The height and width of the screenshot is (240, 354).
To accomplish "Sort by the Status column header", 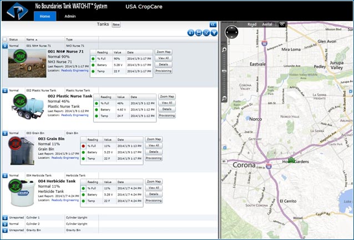I will (x=17, y=39).
